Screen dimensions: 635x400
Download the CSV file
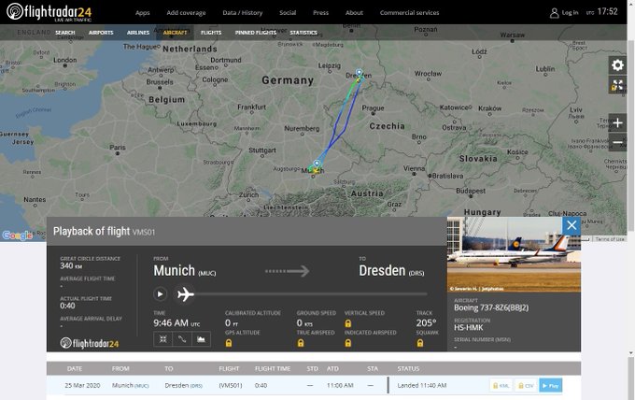pos(526,385)
